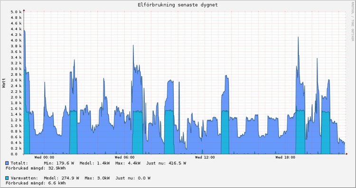Click the red arrow atop y-axis
The width and height of the screenshot is (356, 188).
tap(24, 10)
